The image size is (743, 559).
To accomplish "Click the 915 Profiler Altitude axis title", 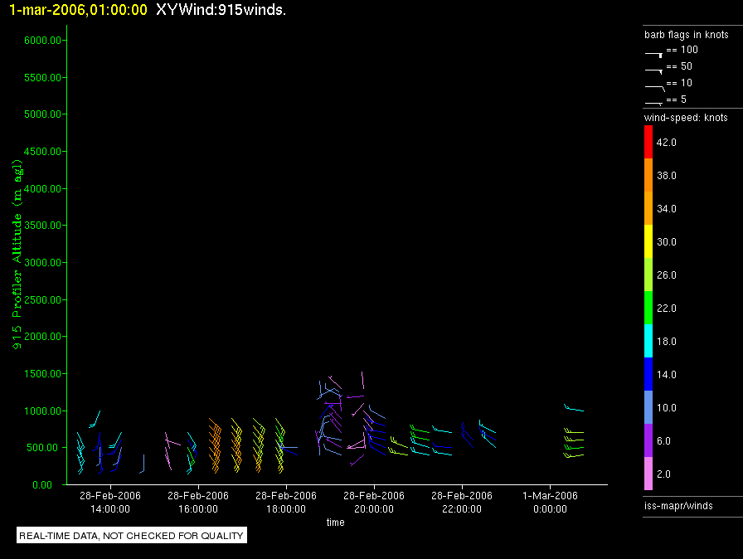I will tap(17, 255).
